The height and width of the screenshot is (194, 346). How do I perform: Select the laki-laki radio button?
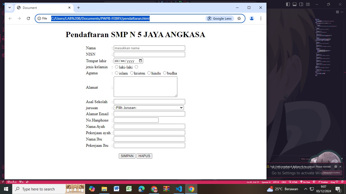(x=117, y=67)
